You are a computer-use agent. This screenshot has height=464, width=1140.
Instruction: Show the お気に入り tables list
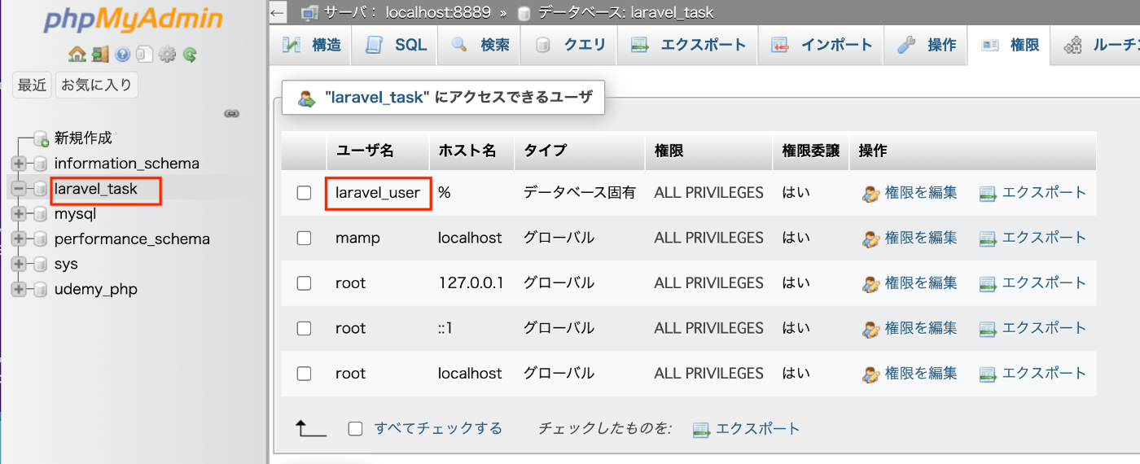point(97,85)
